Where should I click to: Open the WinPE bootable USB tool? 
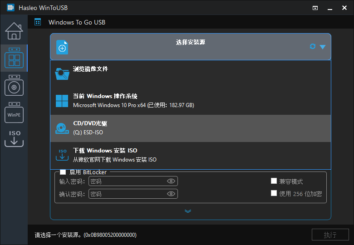click(x=14, y=113)
